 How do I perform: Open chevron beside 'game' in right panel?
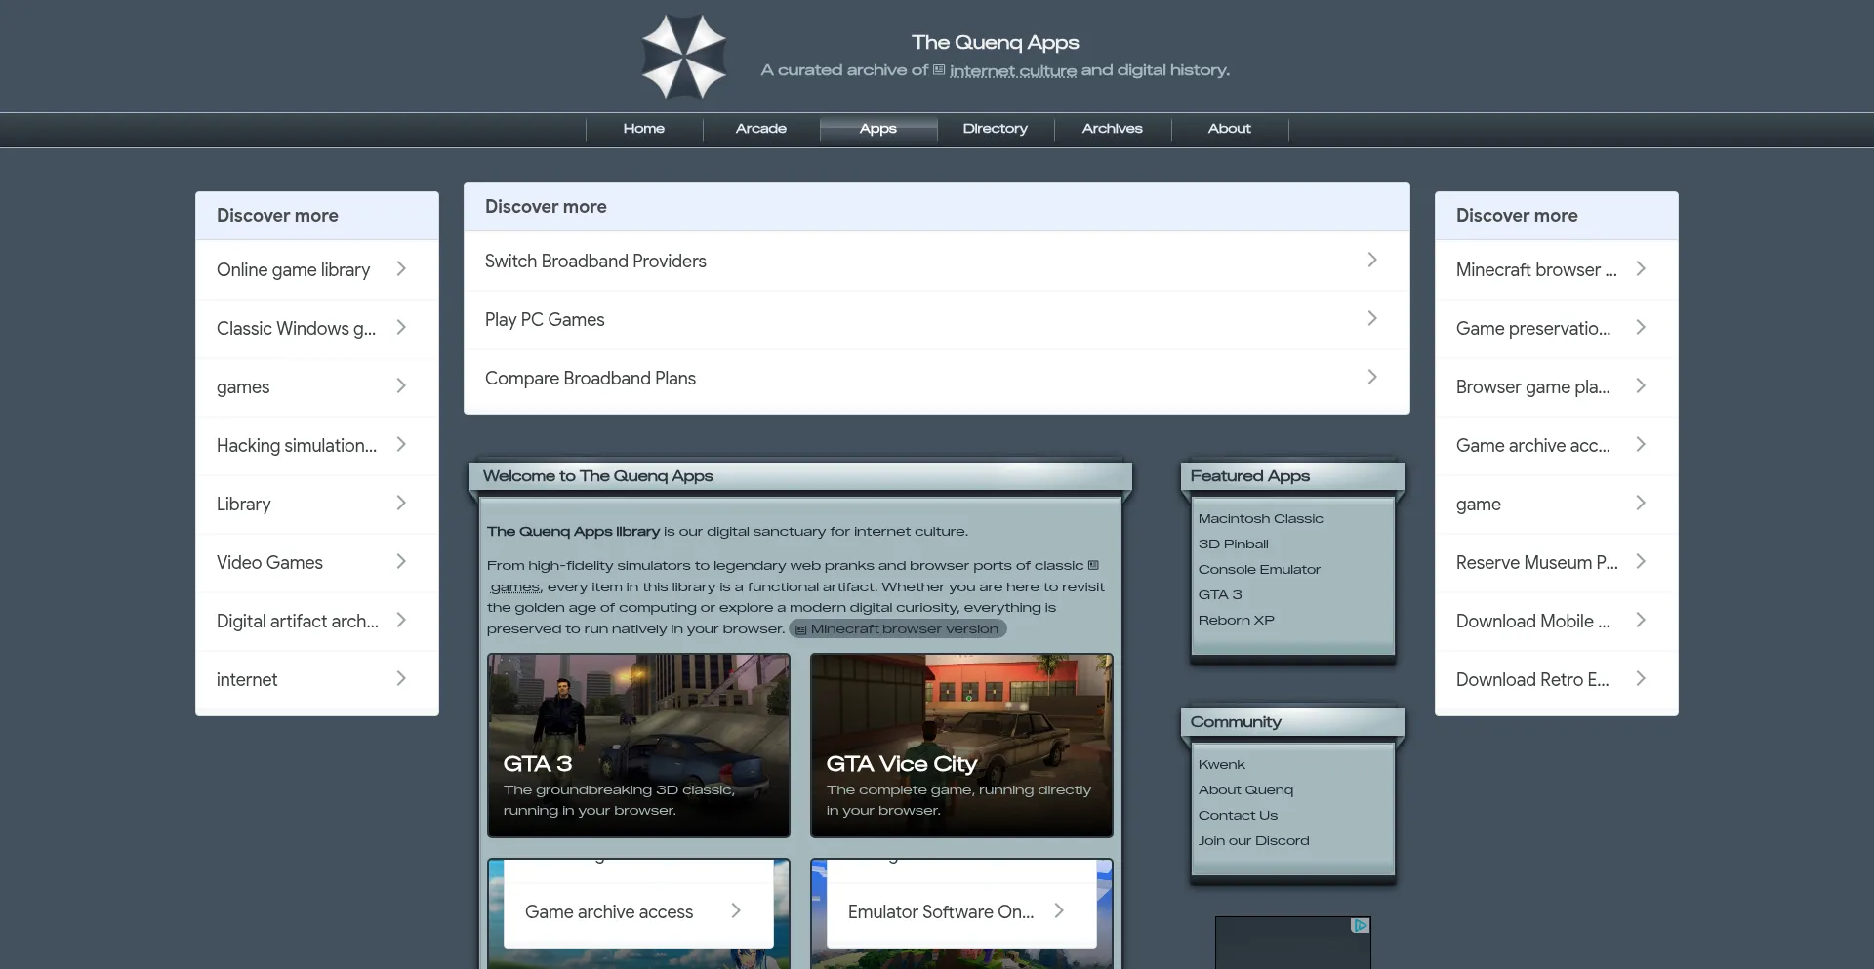click(x=1641, y=503)
